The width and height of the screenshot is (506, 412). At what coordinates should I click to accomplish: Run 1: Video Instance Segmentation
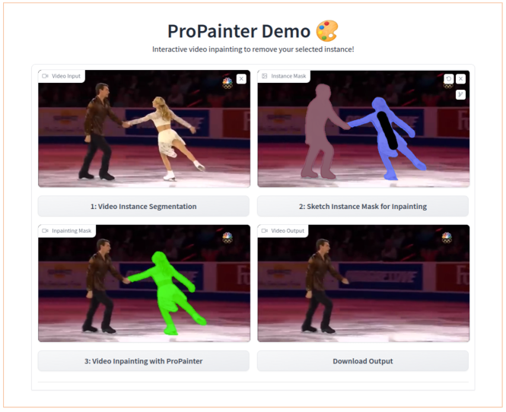144,206
